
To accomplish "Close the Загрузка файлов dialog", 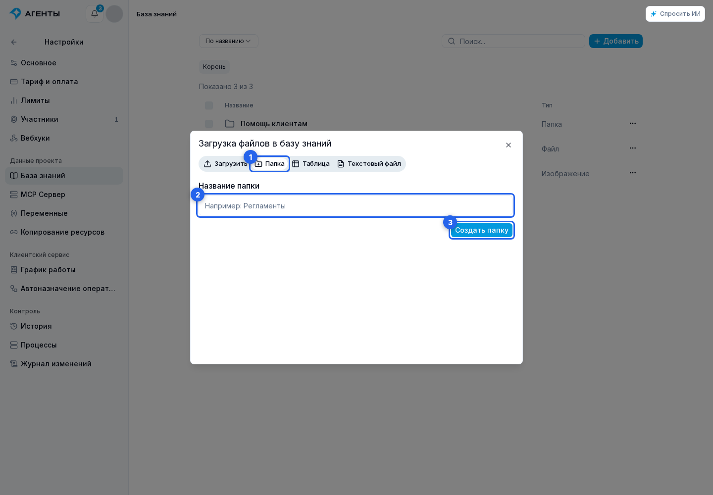I will [x=509, y=145].
